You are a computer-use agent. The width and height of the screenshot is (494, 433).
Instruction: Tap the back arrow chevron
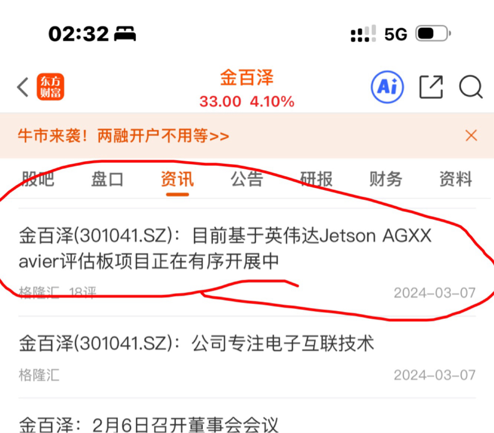23,87
